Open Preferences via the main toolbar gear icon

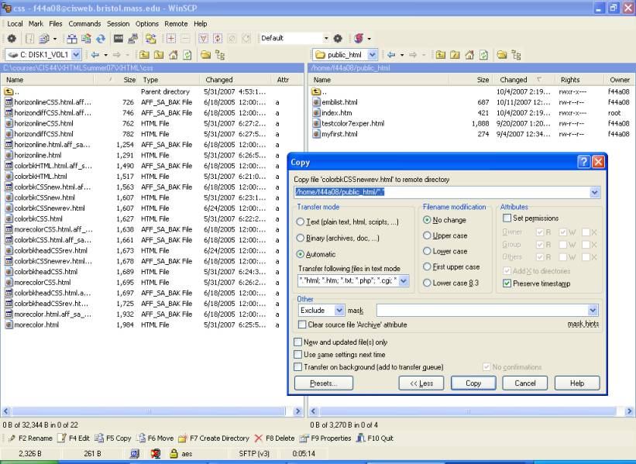coord(12,39)
